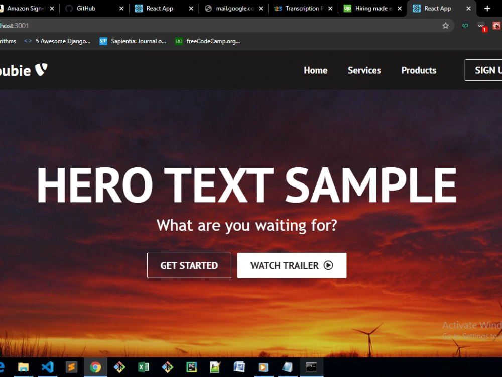Close the mail.google.com tab

261,9
